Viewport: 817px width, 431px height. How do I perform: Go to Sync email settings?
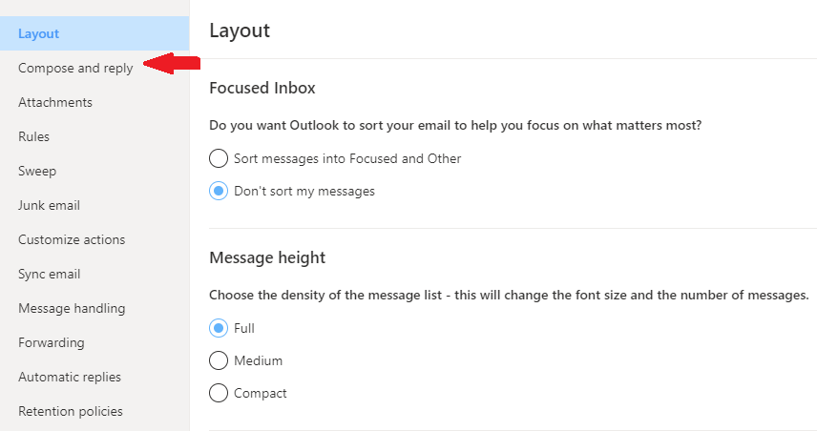click(49, 275)
